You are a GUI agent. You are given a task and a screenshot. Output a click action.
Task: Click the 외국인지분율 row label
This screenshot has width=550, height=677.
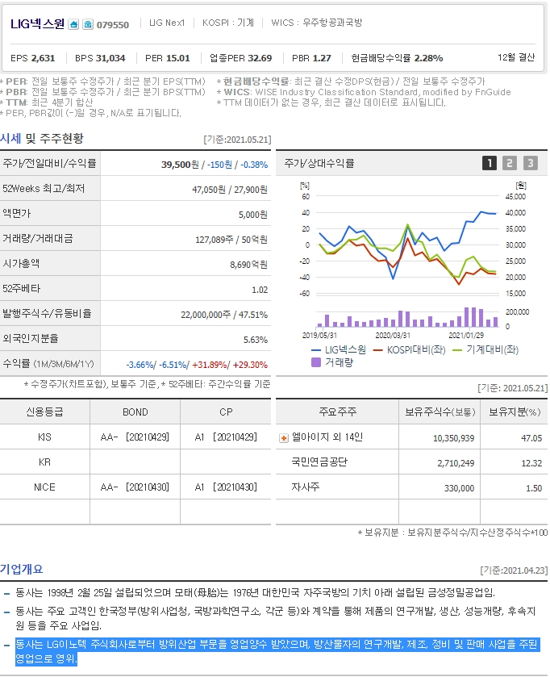pos(30,339)
